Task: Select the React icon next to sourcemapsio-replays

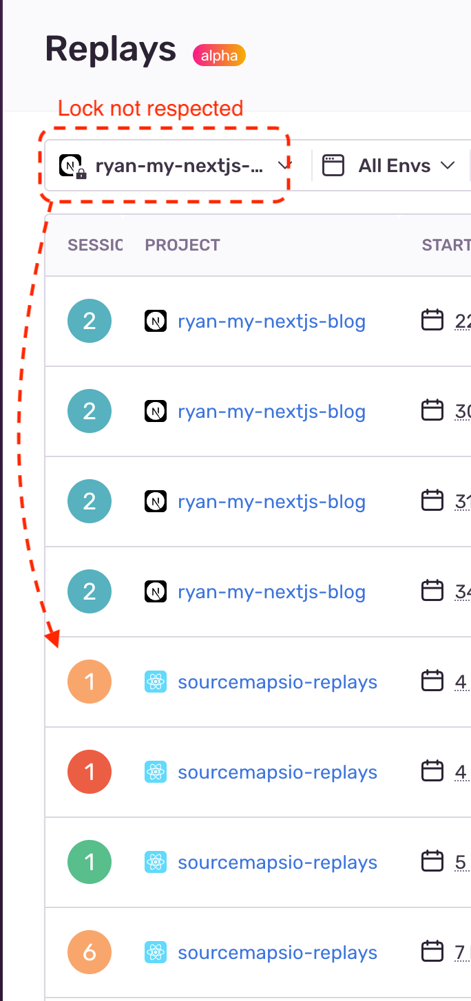Action: [x=156, y=682]
